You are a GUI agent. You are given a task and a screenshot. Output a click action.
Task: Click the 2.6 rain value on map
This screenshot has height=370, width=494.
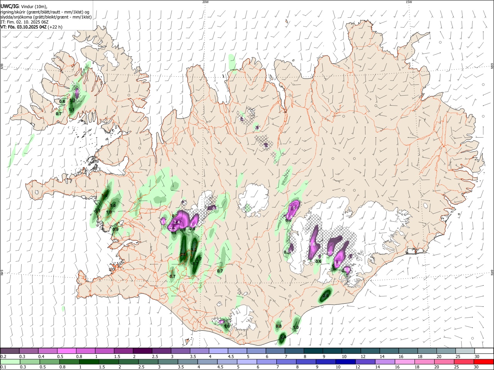tap(326, 296)
